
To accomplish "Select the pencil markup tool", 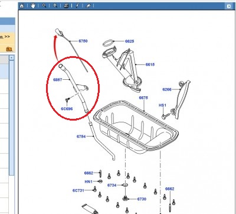I will 77,6.
